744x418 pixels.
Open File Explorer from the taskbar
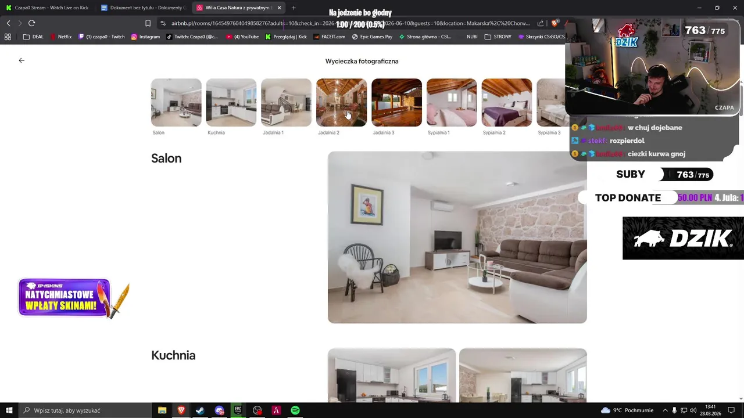point(162,410)
